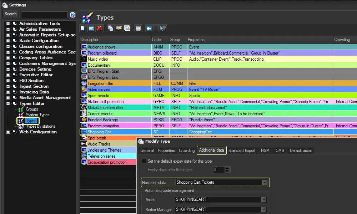Switch to the Standard Export tab
This screenshot has width=357, height=214.
[x=242, y=151]
